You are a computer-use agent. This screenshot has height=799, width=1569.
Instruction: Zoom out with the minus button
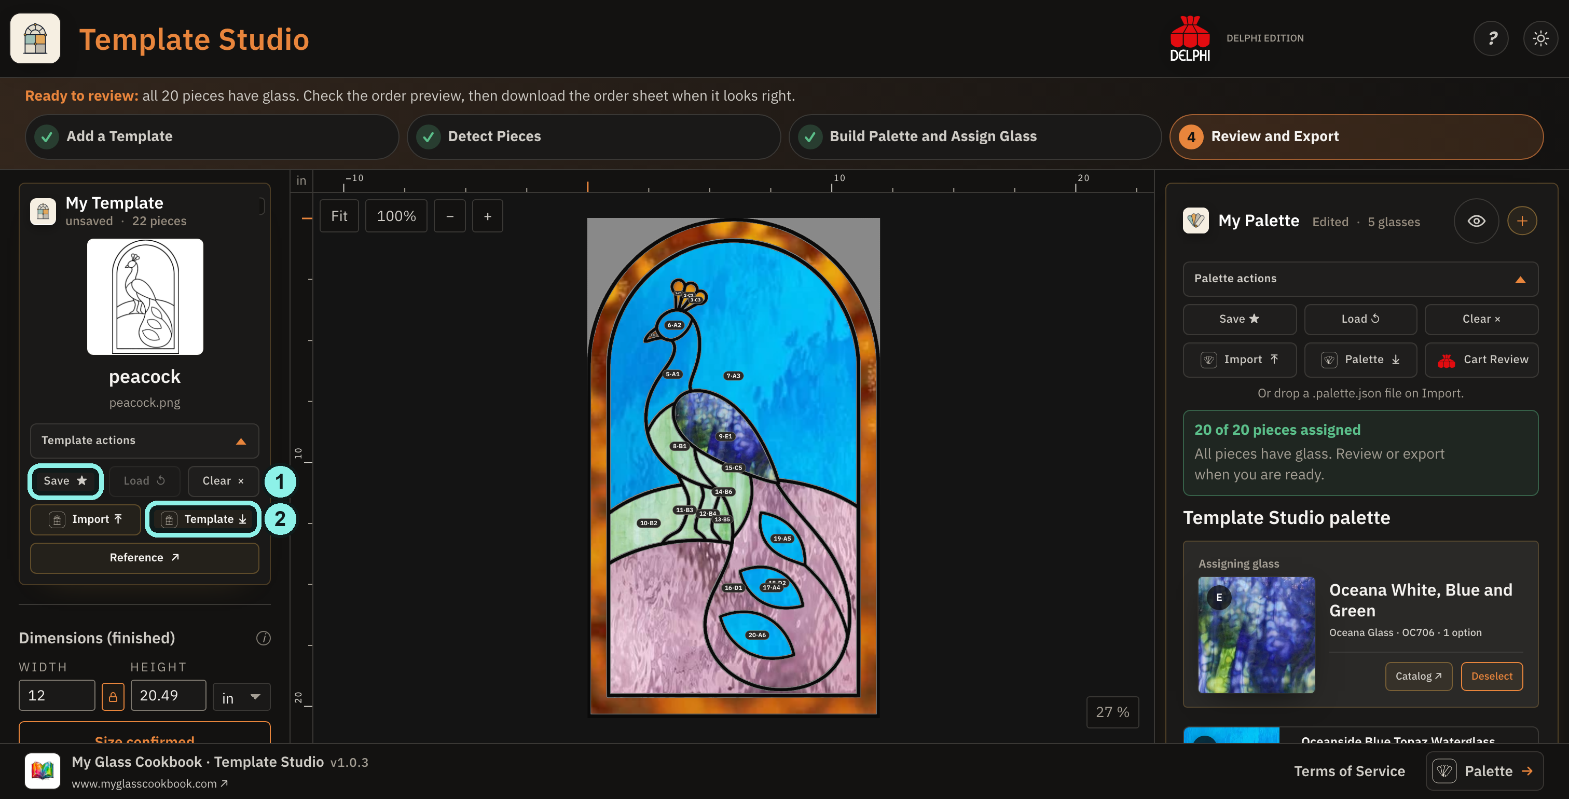tap(449, 216)
